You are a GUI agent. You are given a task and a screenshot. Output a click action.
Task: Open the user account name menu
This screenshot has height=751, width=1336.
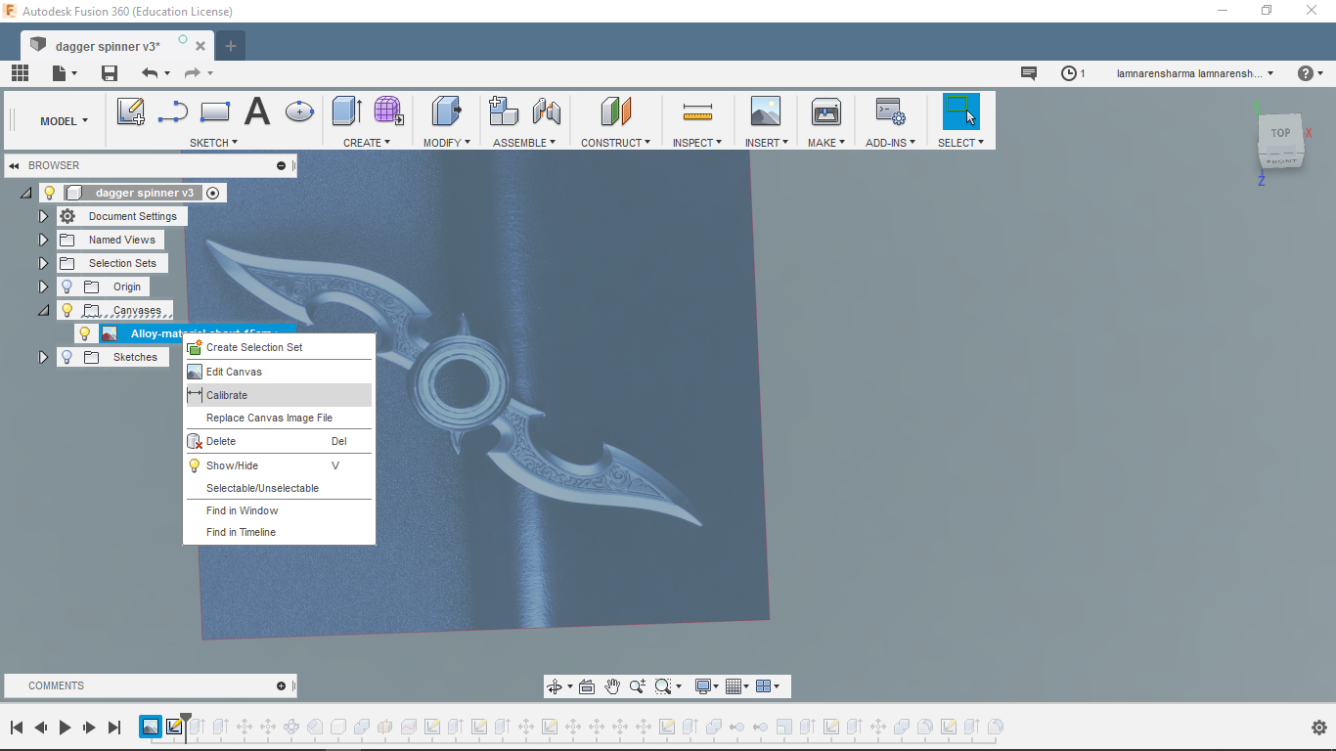click(x=1195, y=73)
